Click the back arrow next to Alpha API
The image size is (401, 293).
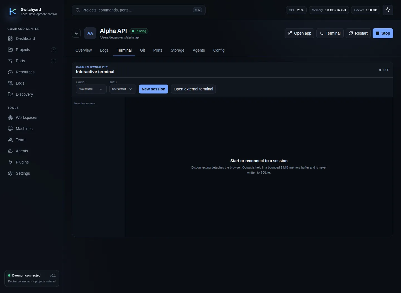coord(76,33)
